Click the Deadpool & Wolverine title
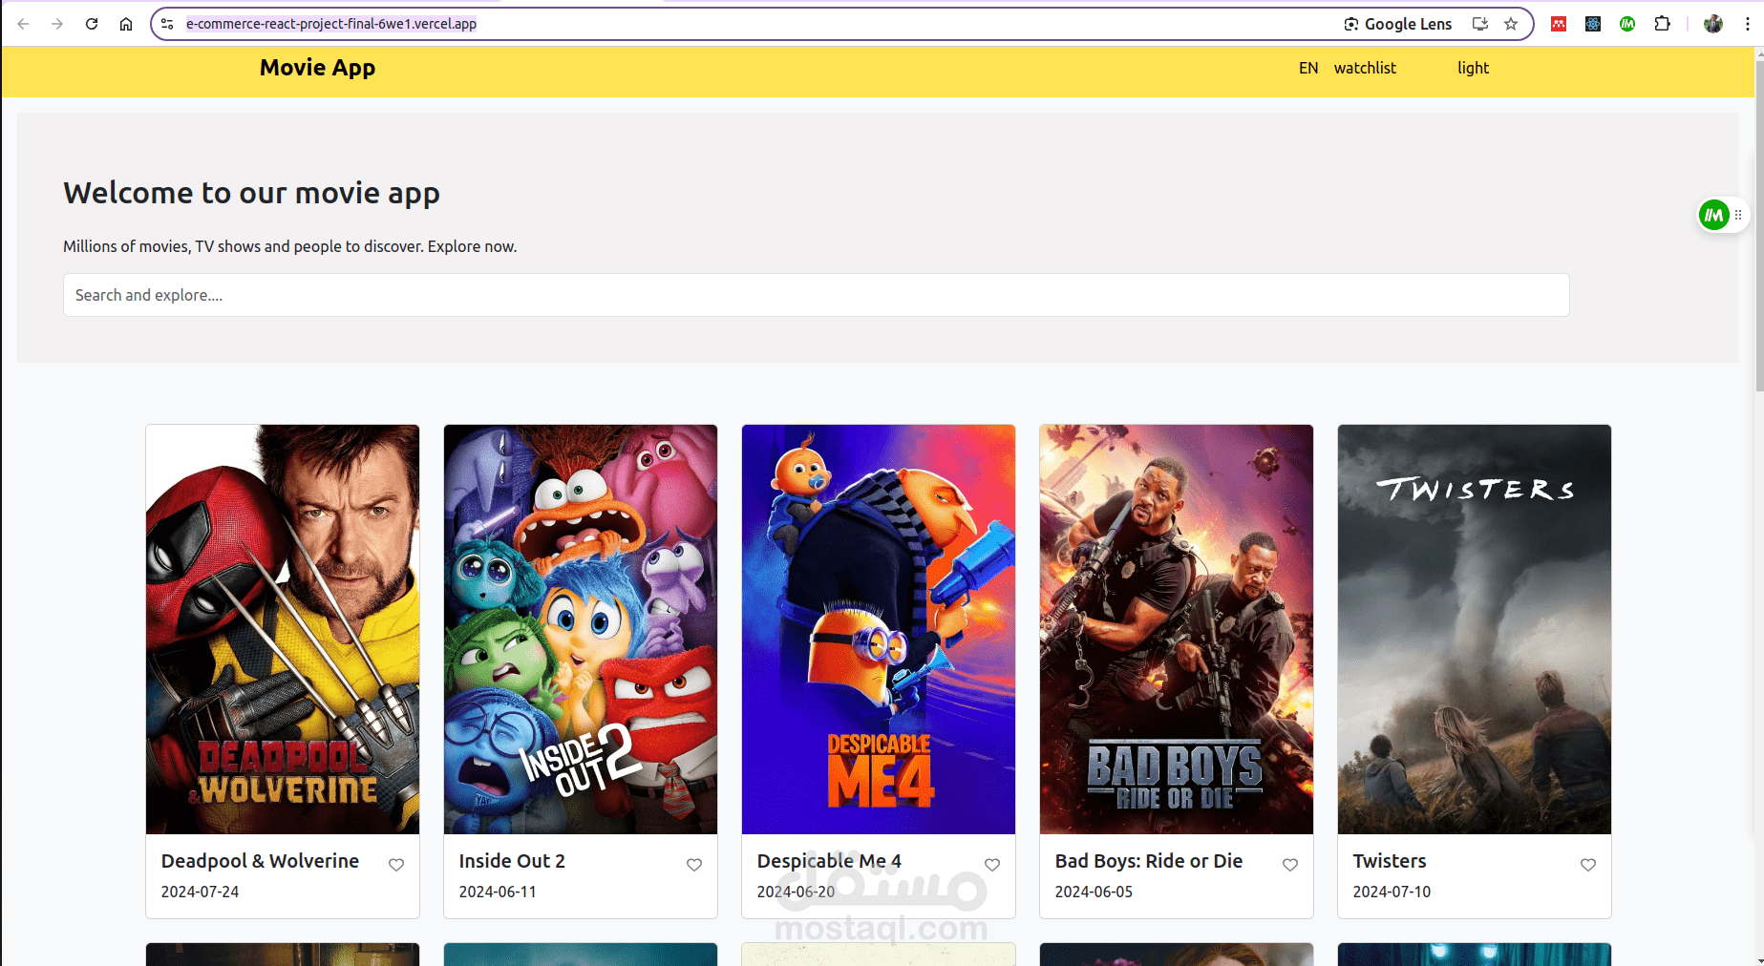1764x966 pixels. coord(260,861)
